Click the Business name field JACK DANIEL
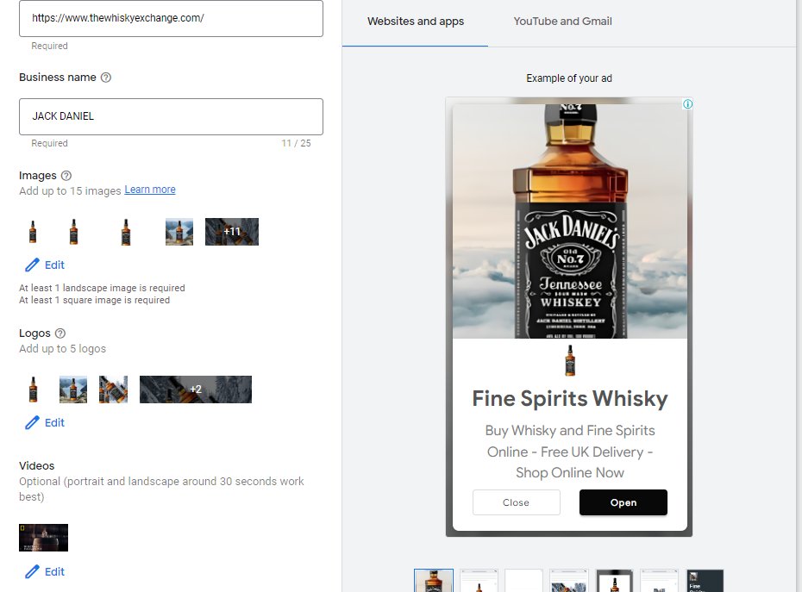Image resolution: width=802 pixels, height=592 pixels. tap(171, 116)
